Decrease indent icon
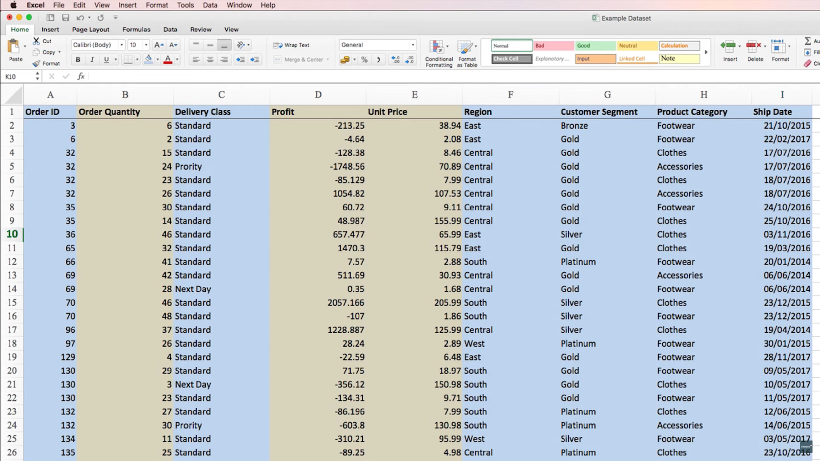820x461 pixels. [240, 59]
